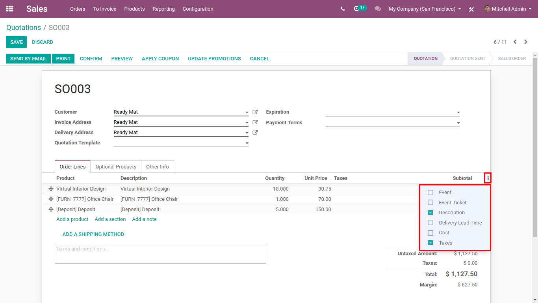538x303 pixels.
Task: Open the Reporting menu
Action: 163,9
